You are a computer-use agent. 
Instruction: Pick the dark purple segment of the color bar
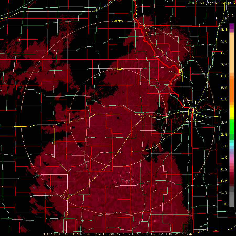[x=232, y=26]
